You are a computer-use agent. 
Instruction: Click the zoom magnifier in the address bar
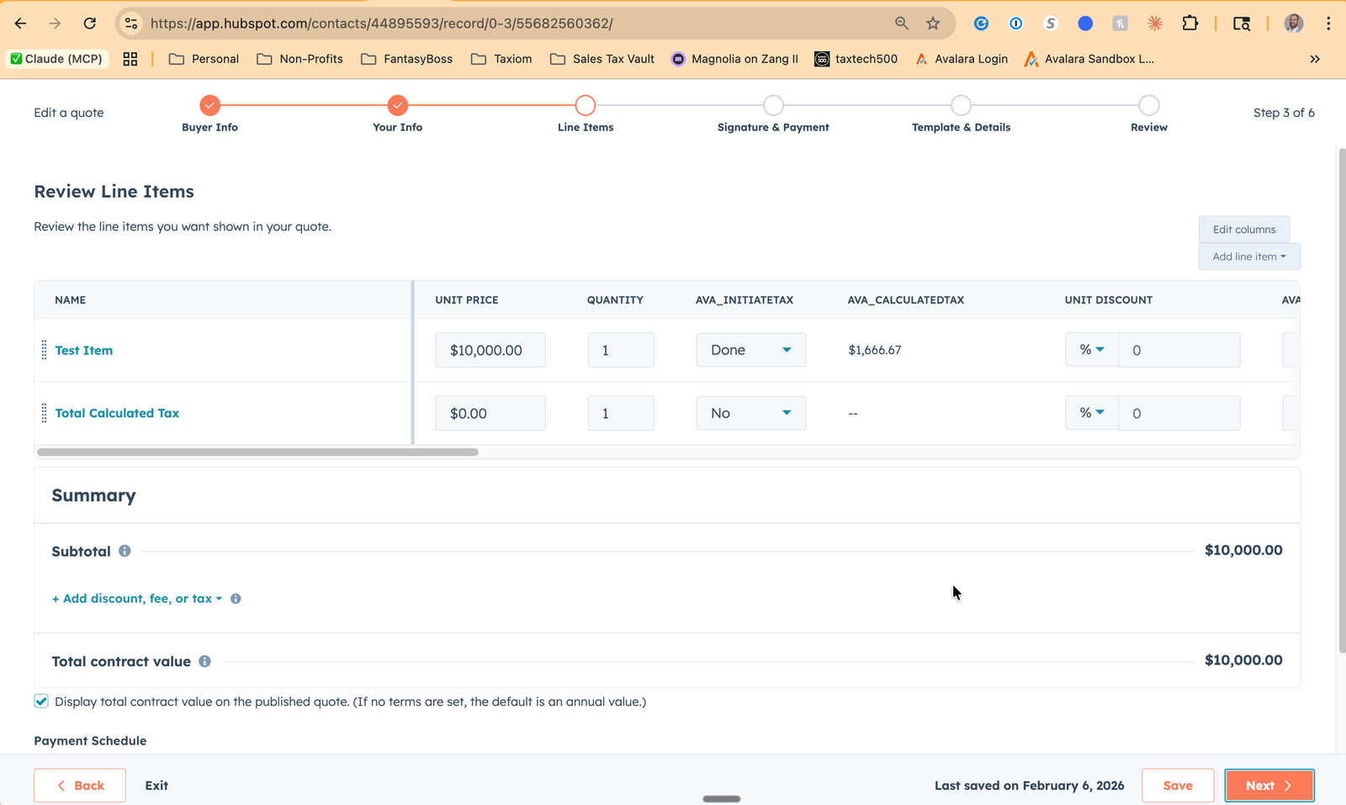901,24
